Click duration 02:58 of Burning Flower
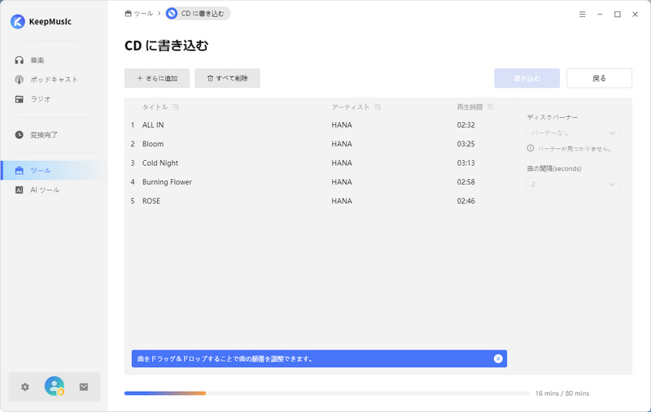Screen dimensions: 651x412 [x=465, y=182]
